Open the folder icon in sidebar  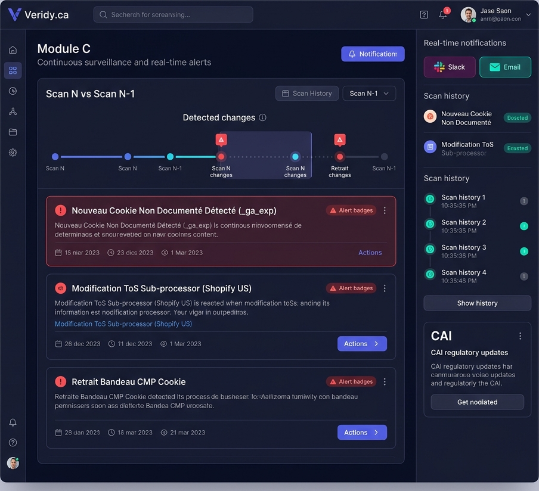(x=13, y=132)
